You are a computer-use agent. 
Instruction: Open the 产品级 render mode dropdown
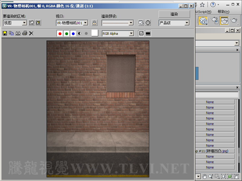tap(187, 23)
